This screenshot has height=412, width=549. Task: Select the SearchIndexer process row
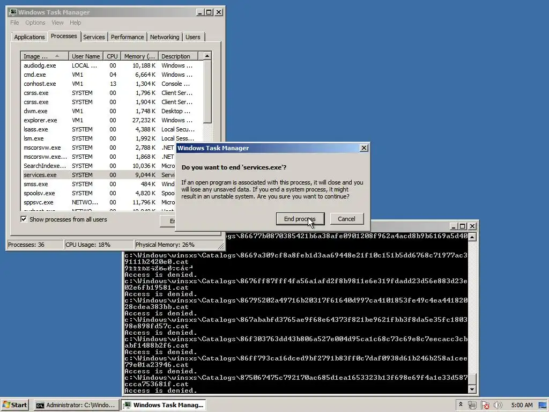coord(98,166)
